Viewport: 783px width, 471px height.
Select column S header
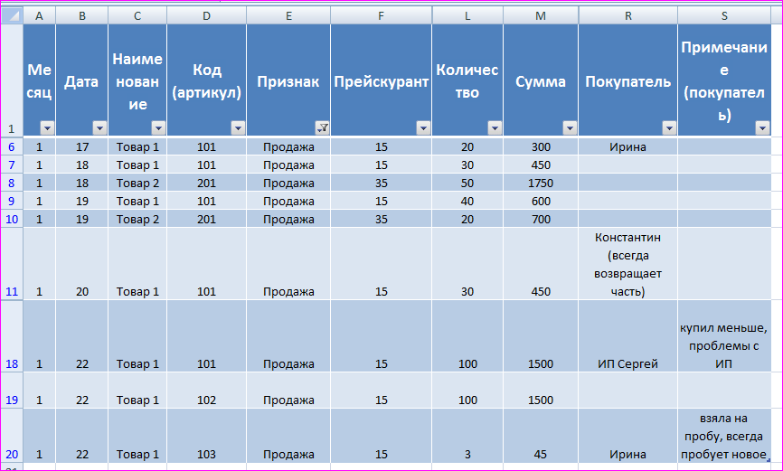pyautogui.click(x=724, y=16)
